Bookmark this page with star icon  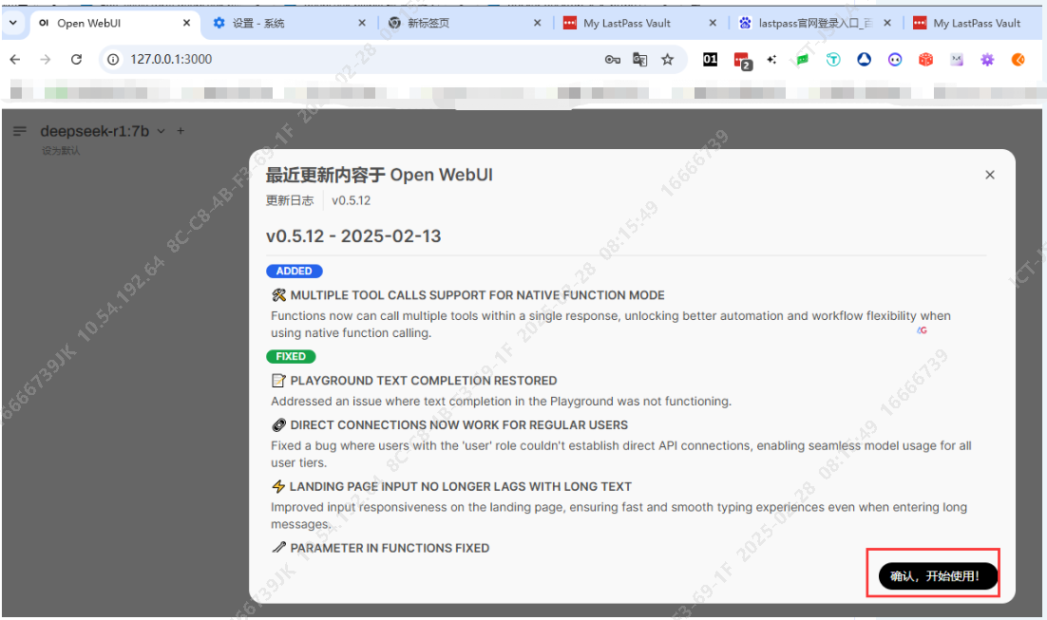(667, 60)
